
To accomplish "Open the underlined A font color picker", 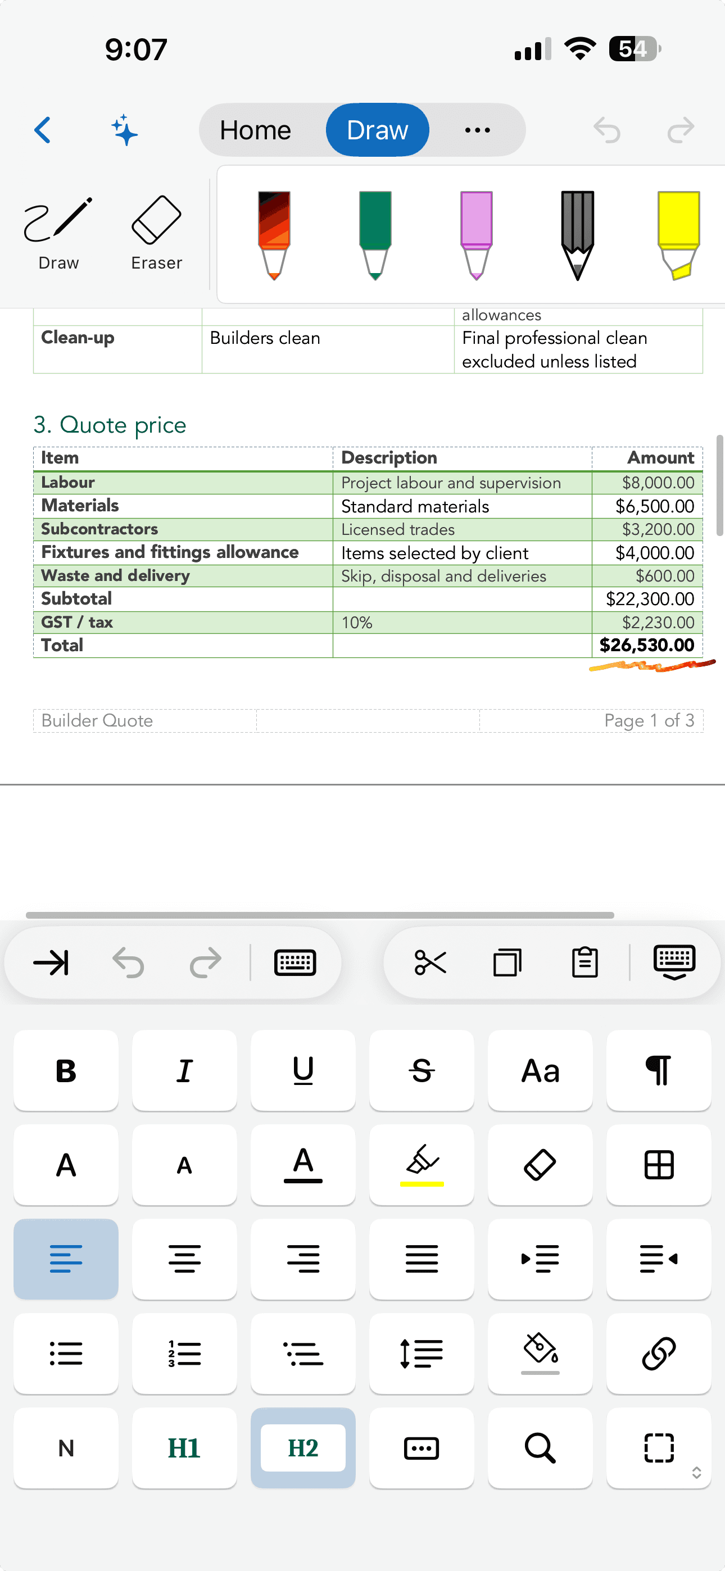I will pos(303,1165).
